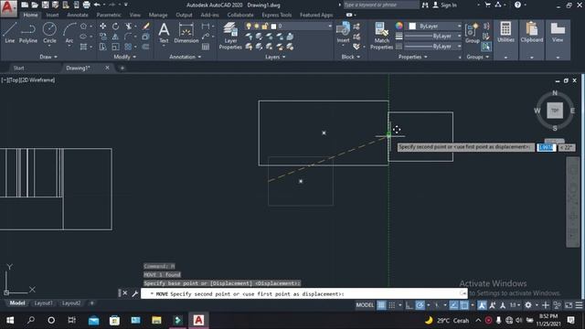Click the Hatch tool icon in Draw panel

(x=83, y=47)
